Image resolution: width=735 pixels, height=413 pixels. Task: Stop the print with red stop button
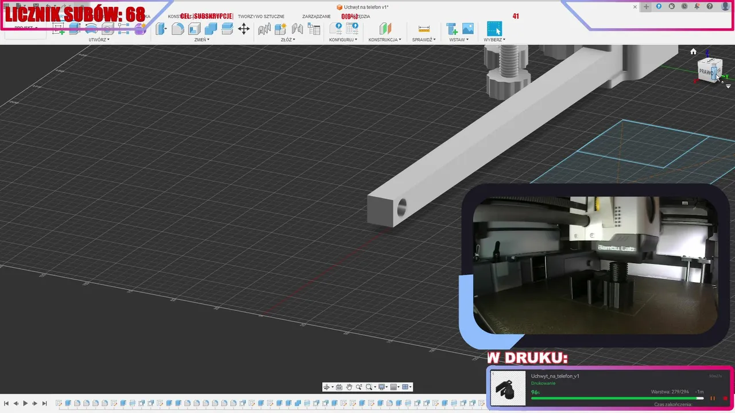click(725, 398)
